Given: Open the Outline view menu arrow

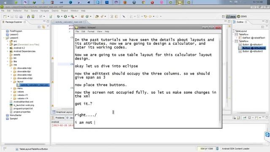Looking at the screenshot, I should (x=267, y=26).
